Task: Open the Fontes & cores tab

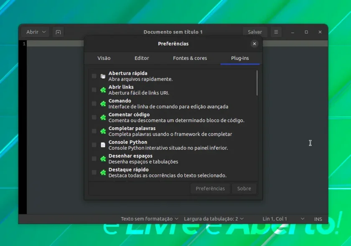Action: [190, 58]
